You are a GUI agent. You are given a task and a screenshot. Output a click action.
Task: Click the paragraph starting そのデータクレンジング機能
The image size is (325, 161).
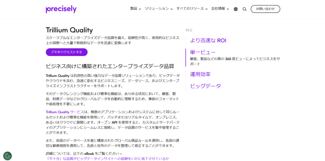point(113,99)
